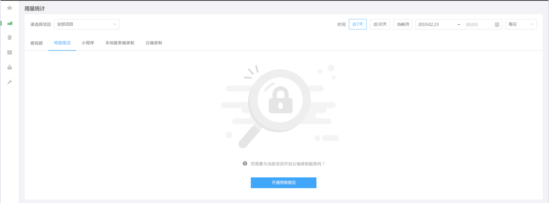Open the webcam icon in sidebar
549x203 pixels.
pos(10,37)
